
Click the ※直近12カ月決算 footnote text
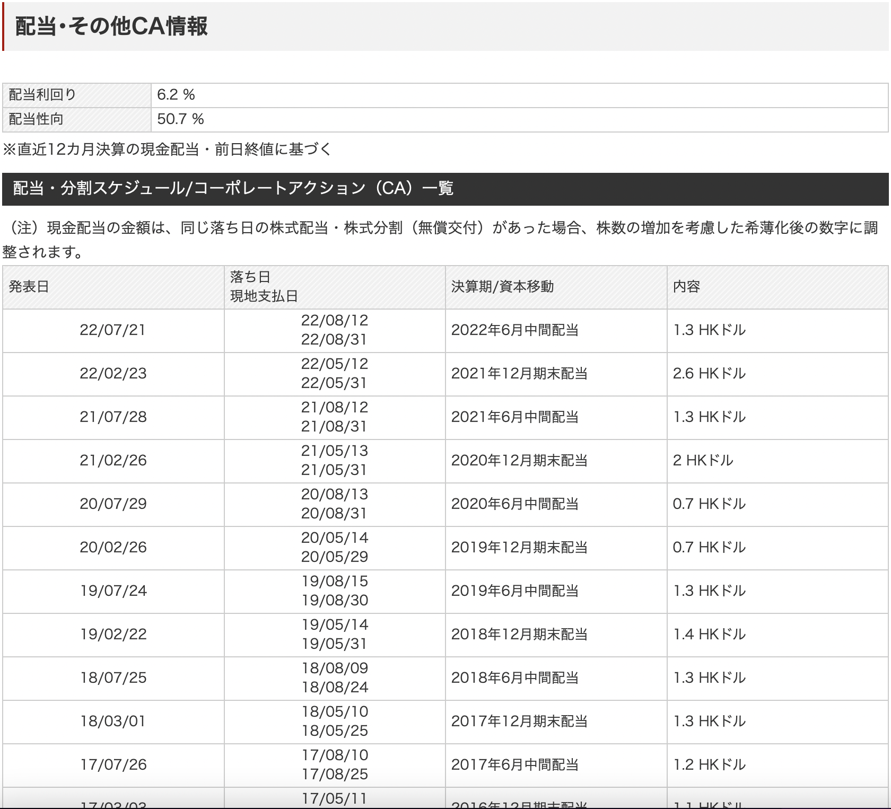pos(167,150)
